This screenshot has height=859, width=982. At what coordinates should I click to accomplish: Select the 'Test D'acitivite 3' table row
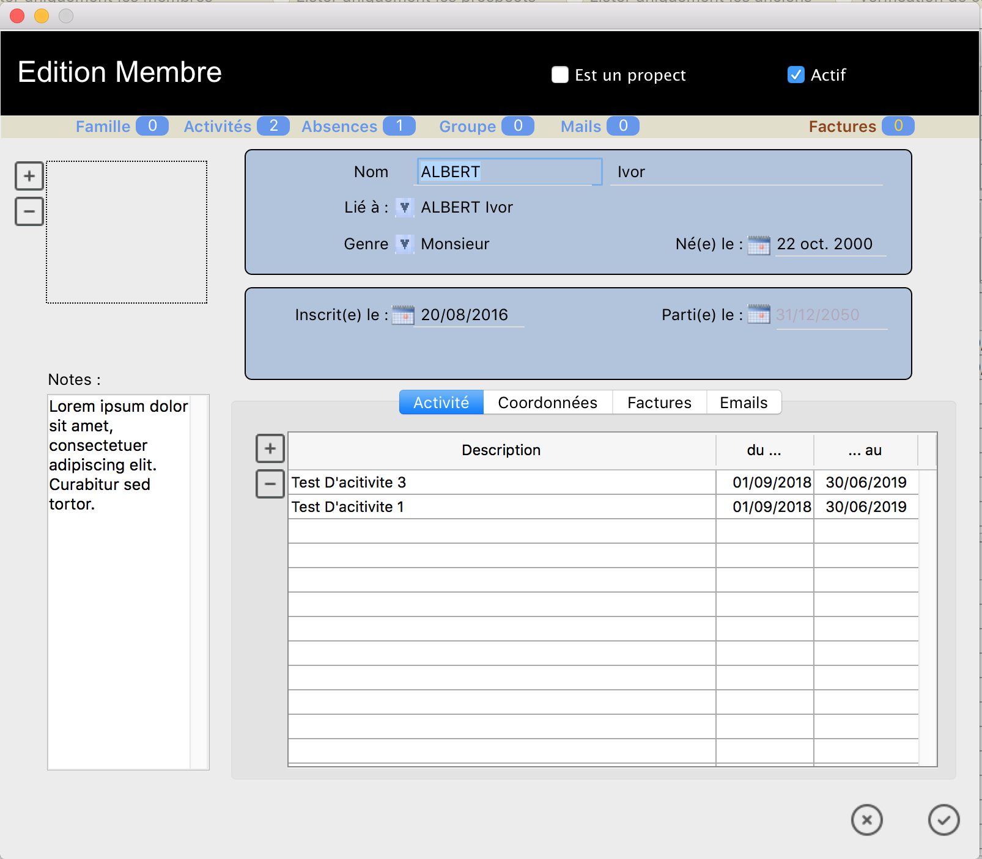coord(501,483)
